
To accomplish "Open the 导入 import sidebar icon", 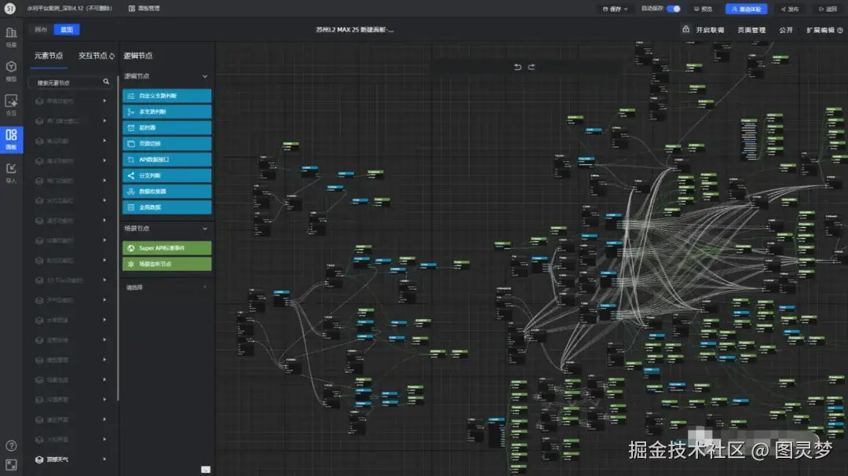I will pyautogui.click(x=11, y=173).
